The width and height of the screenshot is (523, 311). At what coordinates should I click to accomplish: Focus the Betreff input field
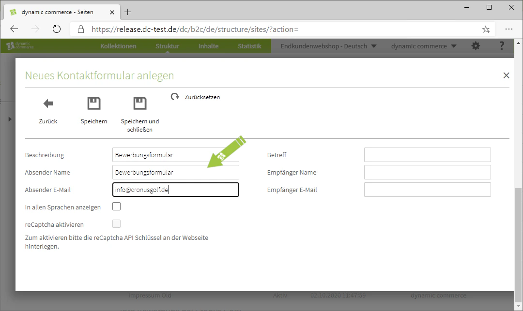point(427,155)
